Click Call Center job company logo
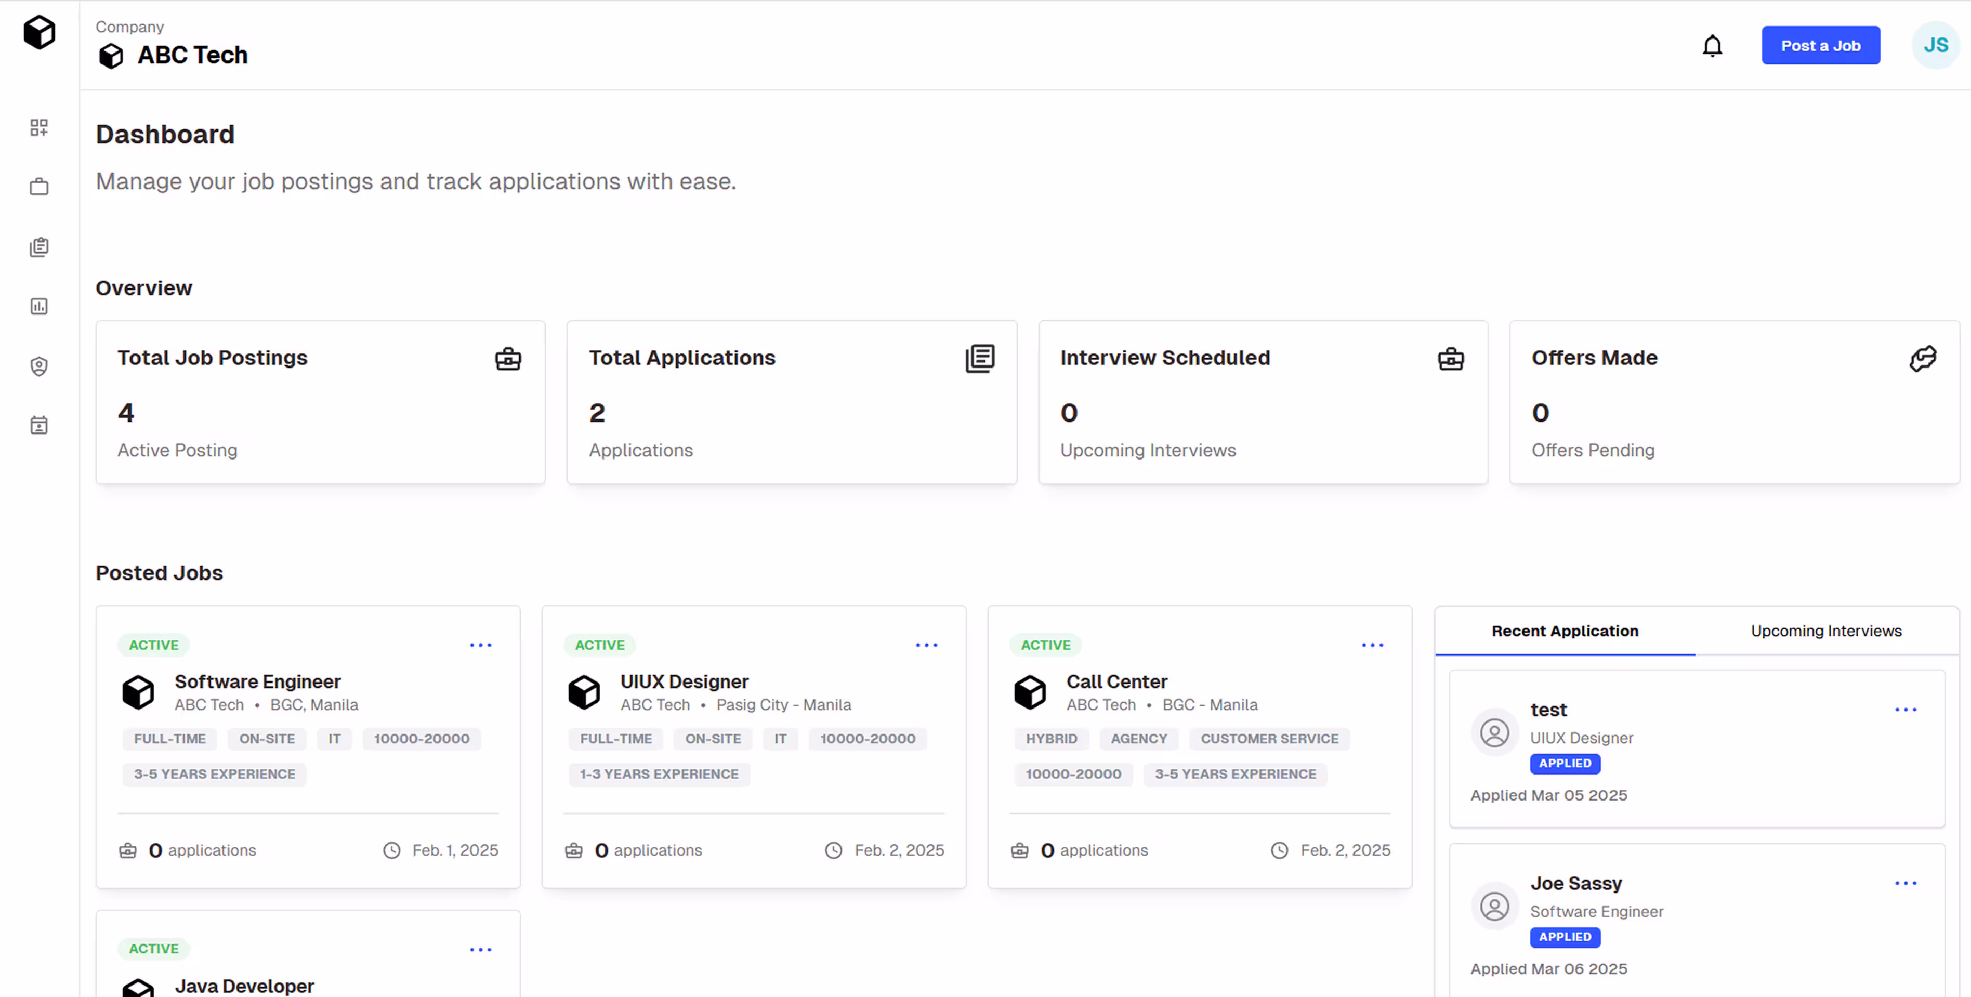This screenshot has height=997, width=1971. click(x=1031, y=692)
